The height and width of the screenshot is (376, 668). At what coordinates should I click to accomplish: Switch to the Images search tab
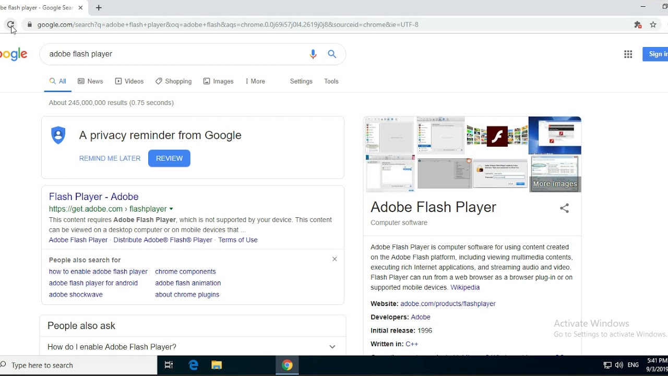(218, 81)
